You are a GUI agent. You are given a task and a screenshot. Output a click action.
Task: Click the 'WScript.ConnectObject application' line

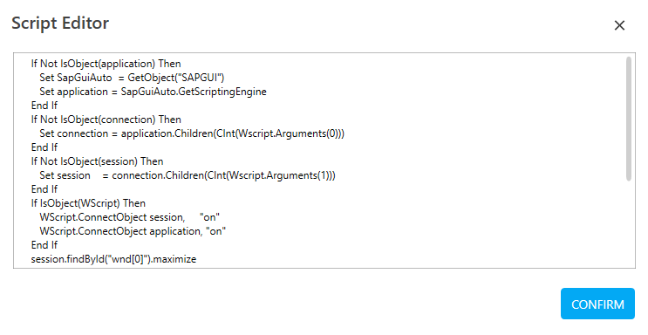133,231
